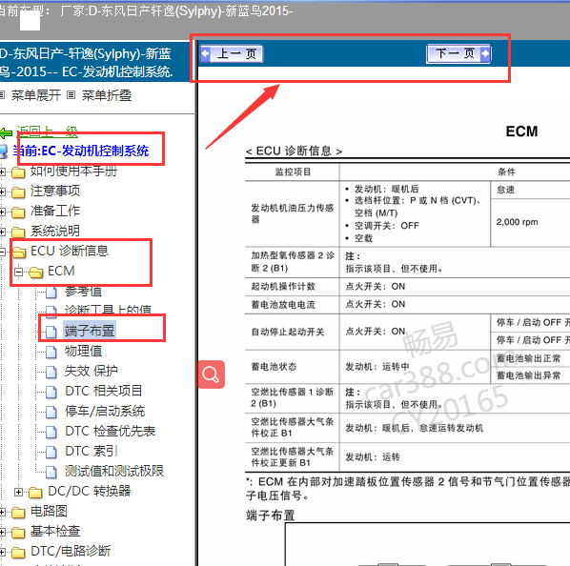Click 菜单展开 to expand menu
The width and height of the screenshot is (570, 566).
point(35,95)
